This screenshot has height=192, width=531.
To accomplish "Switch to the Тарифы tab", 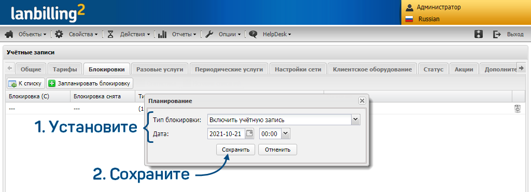I will click(65, 69).
